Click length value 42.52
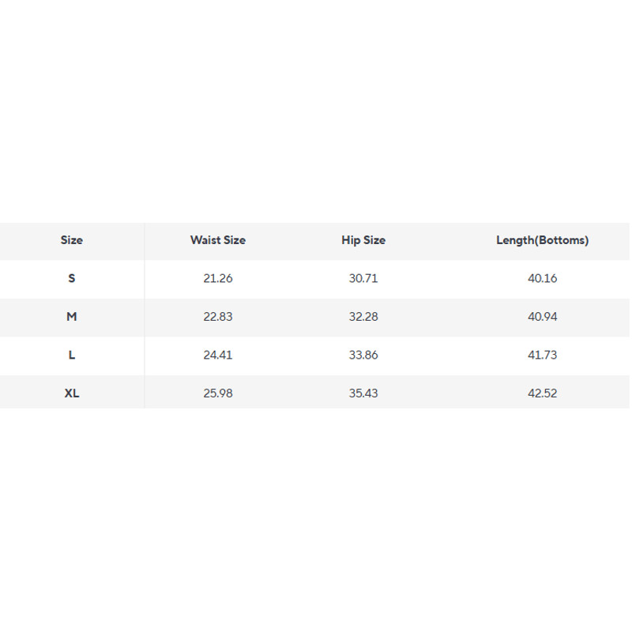The height and width of the screenshot is (632, 632). (542, 393)
